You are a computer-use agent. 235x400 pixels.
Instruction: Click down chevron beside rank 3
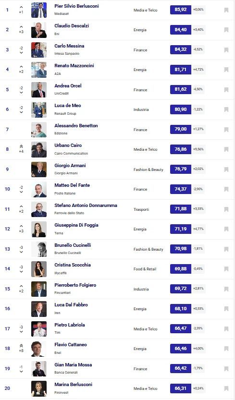(x=21, y=52)
